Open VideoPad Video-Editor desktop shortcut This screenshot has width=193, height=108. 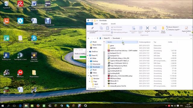34,57
